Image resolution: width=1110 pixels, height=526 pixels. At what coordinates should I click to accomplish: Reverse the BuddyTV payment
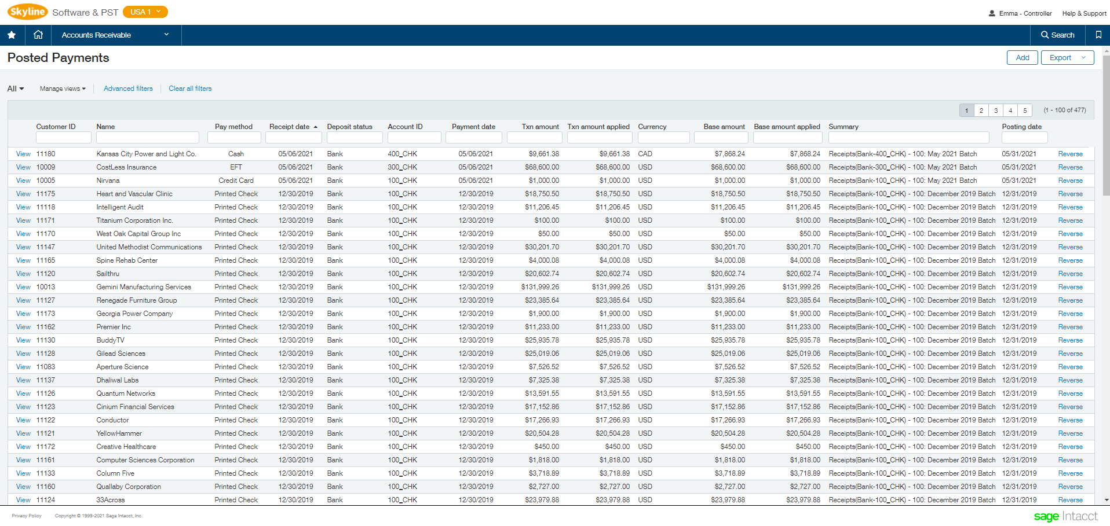coord(1070,340)
